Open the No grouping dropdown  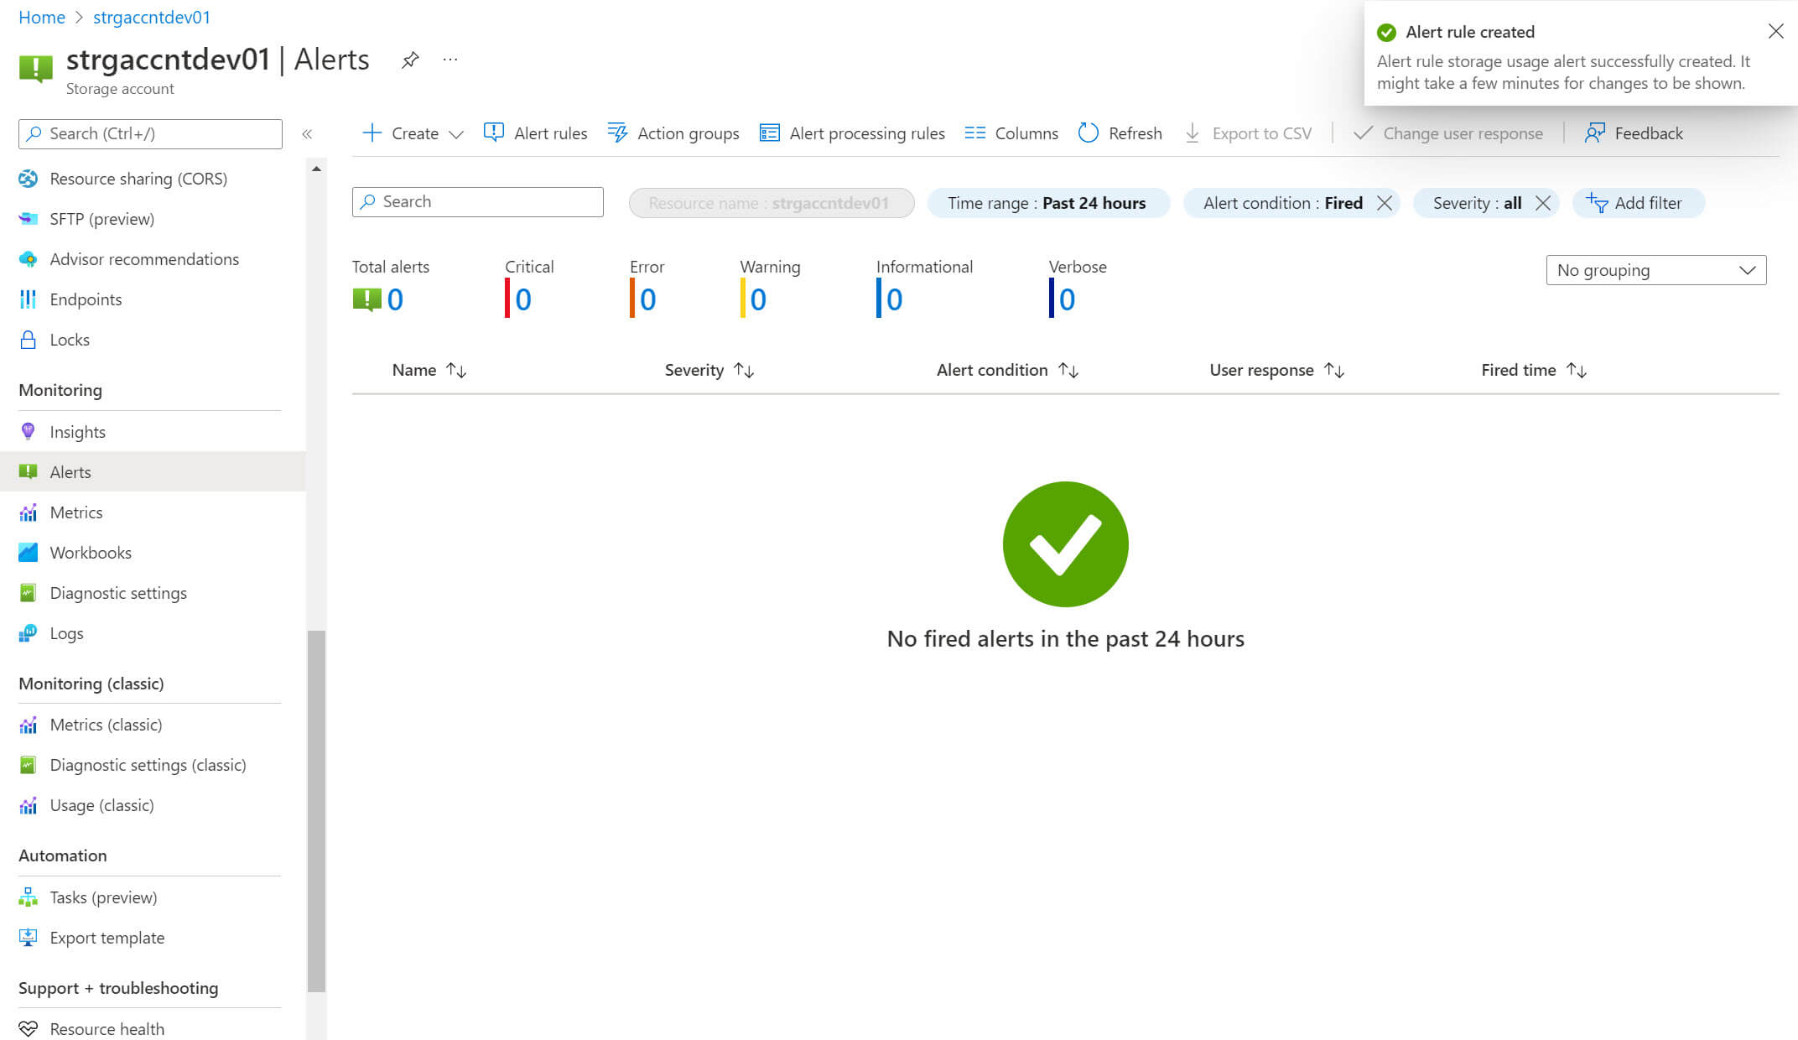1655,270
